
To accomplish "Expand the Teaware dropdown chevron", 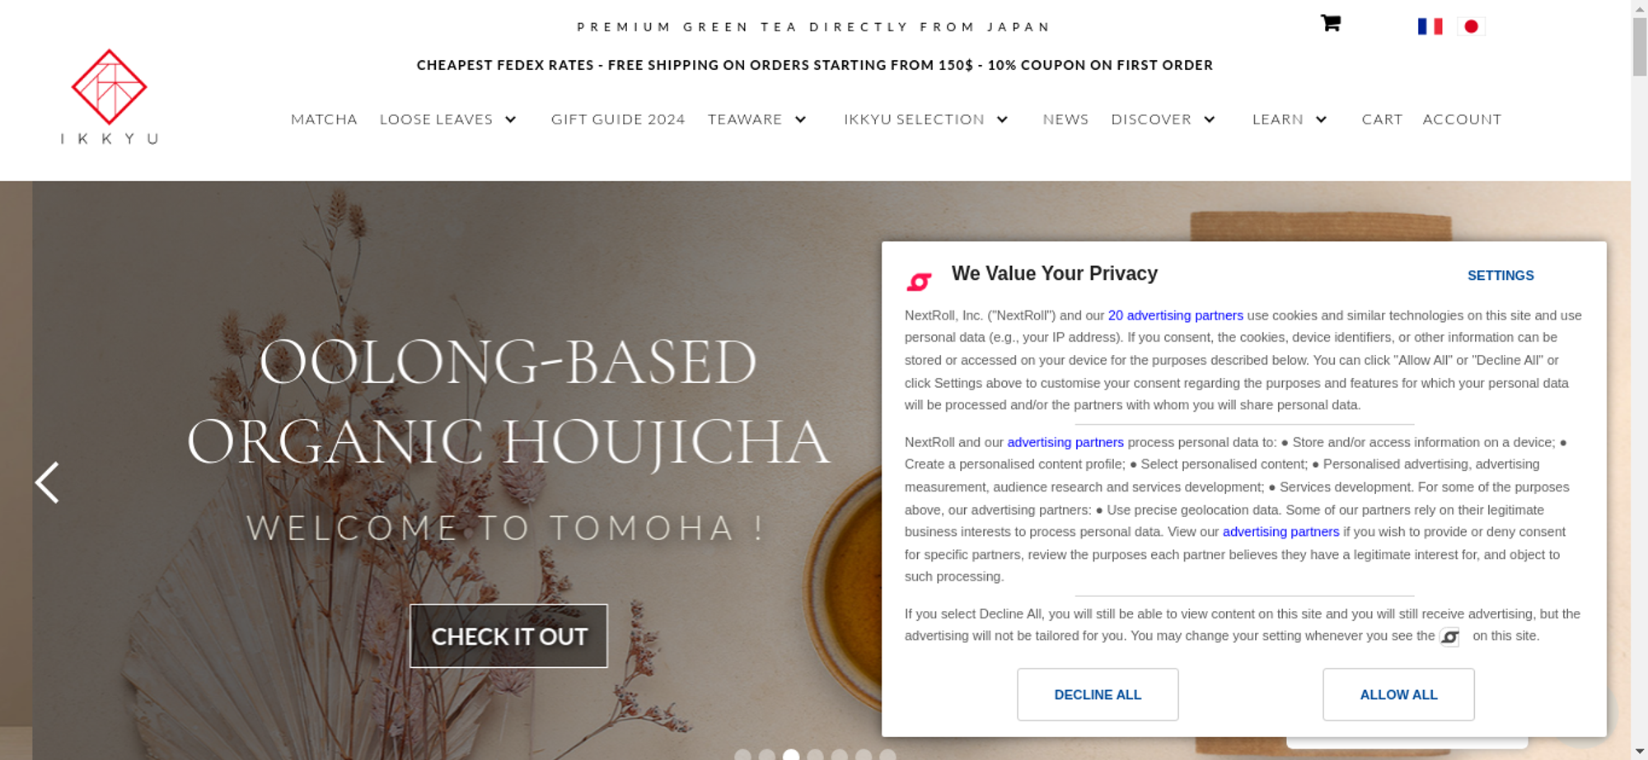I will point(800,119).
